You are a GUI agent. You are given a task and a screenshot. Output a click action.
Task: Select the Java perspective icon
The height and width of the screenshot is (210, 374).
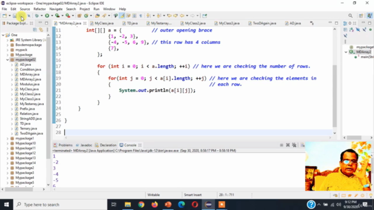(x=370, y=16)
